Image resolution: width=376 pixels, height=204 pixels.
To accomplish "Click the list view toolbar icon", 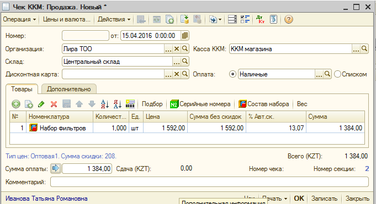I will pos(232,19).
